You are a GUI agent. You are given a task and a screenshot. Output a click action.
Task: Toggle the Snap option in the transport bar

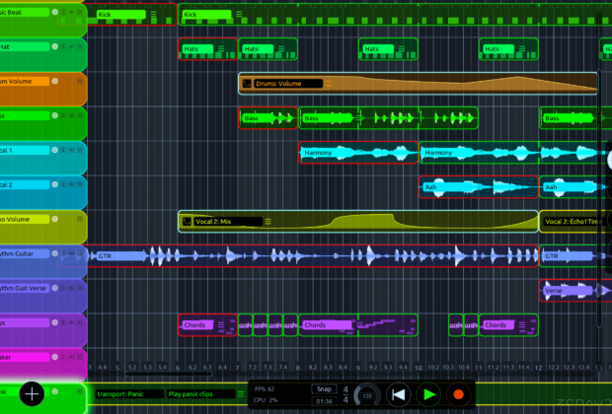point(324,388)
